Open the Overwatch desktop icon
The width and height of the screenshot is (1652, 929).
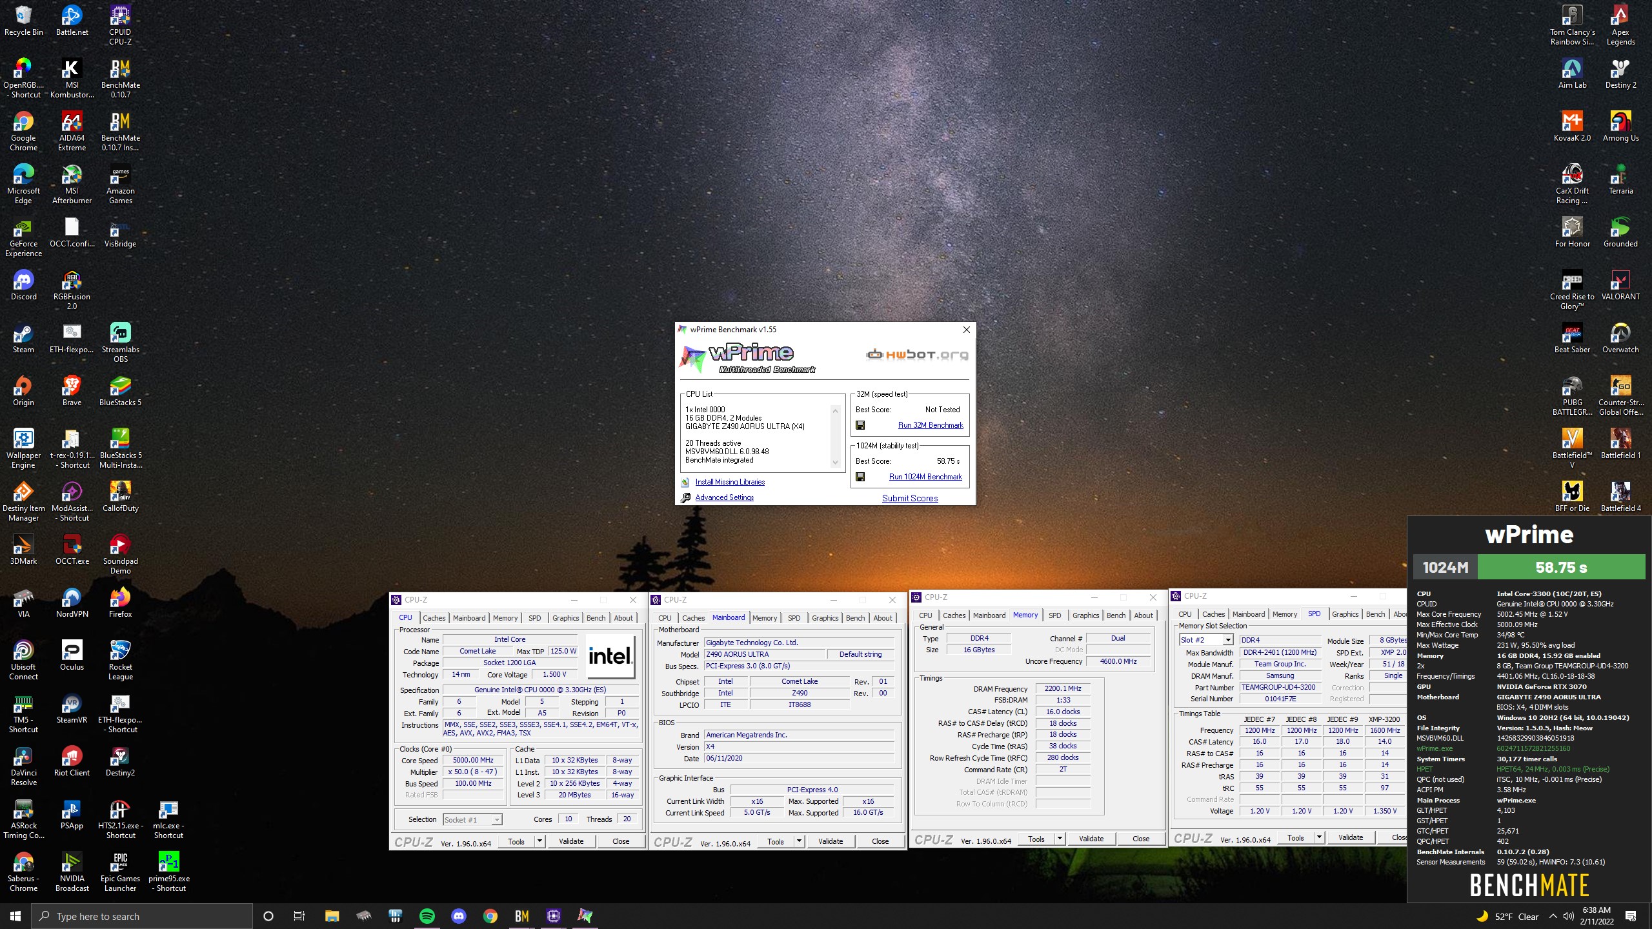click(x=1620, y=338)
